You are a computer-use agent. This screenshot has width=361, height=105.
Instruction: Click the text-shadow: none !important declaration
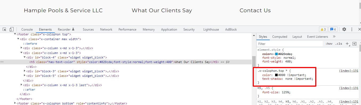288,79
